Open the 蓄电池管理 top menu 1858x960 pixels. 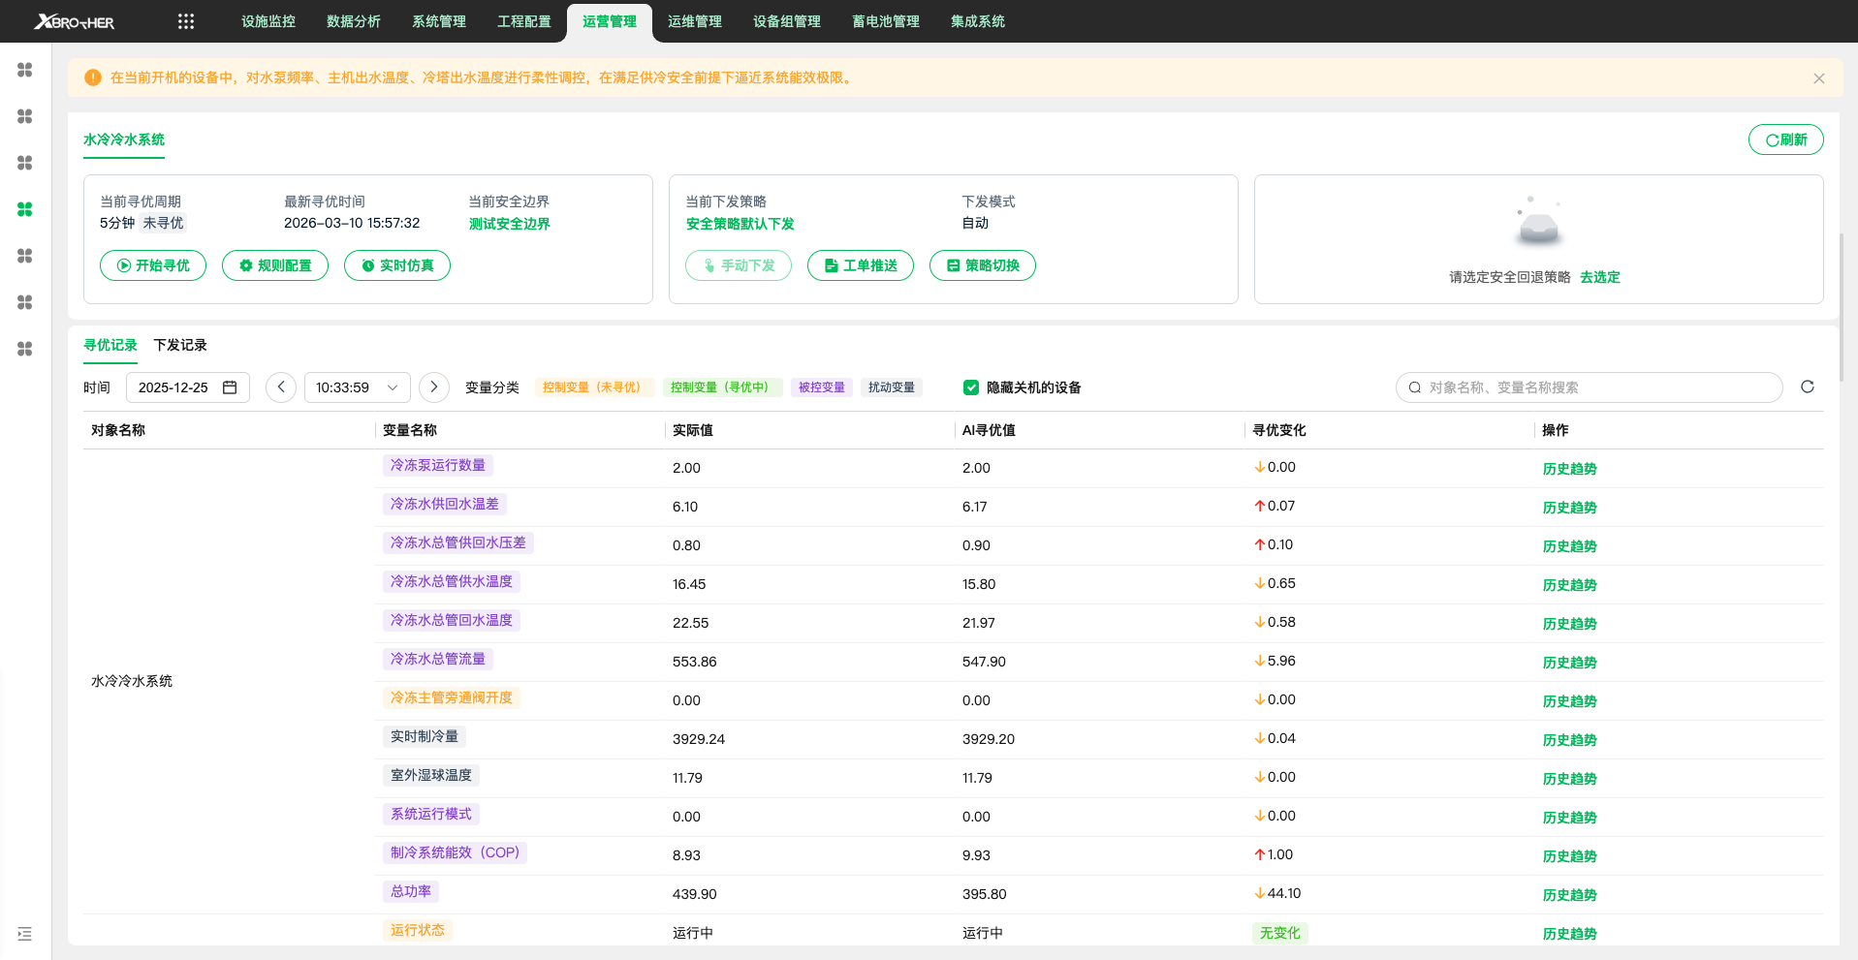click(885, 21)
